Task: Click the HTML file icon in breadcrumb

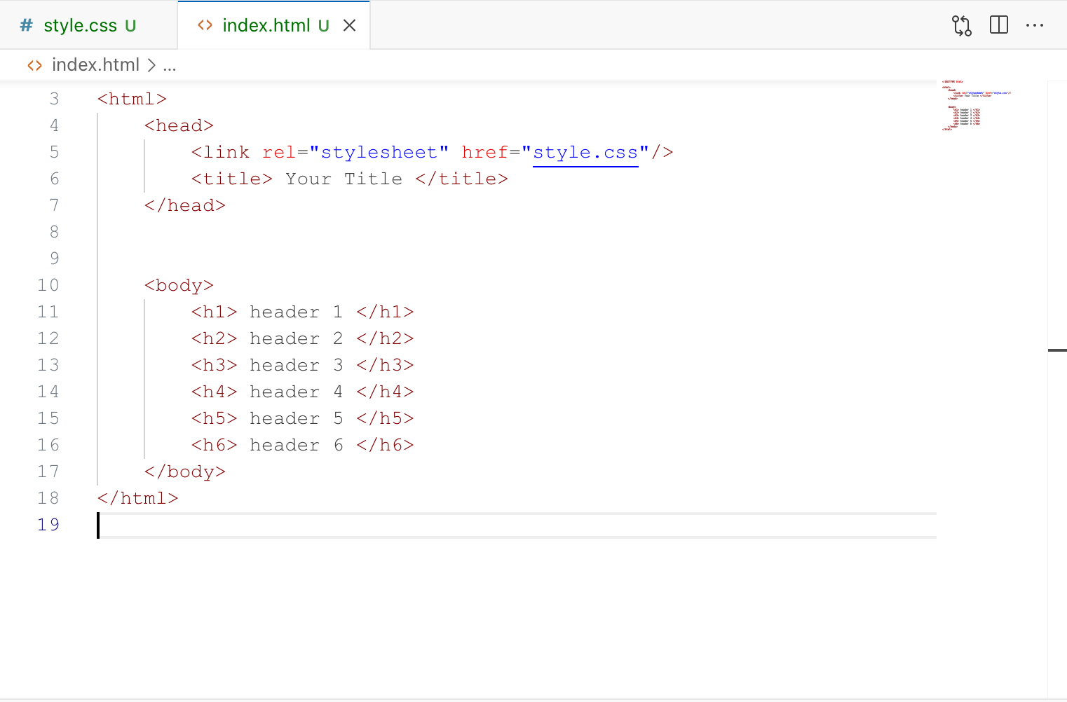Action: point(34,65)
